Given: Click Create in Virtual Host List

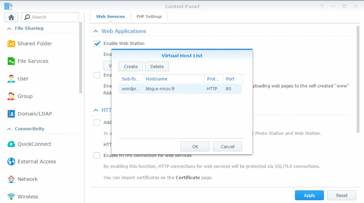Looking at the screenshot, I should [131, 66].
